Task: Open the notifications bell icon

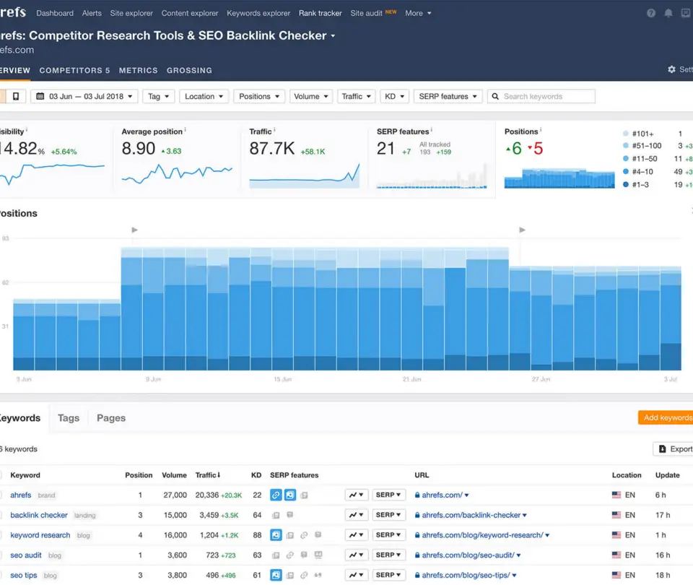Action: [x=668, y=13]
